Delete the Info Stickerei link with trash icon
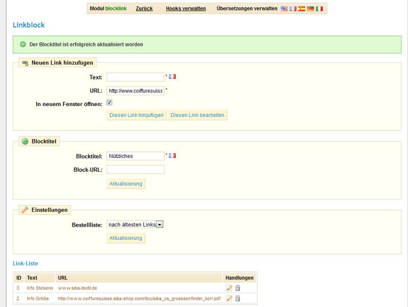 pyautogui.click(x=238, y=288)
